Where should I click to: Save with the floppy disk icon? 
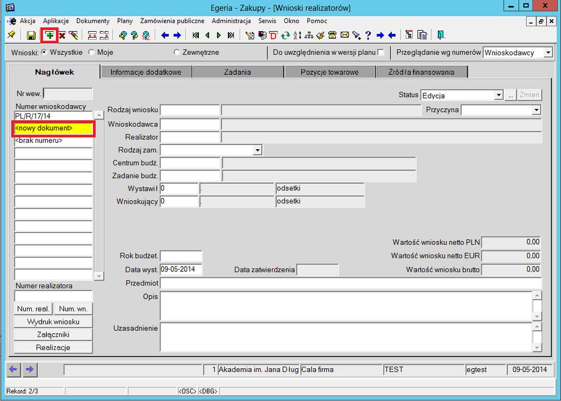point(31,35)
